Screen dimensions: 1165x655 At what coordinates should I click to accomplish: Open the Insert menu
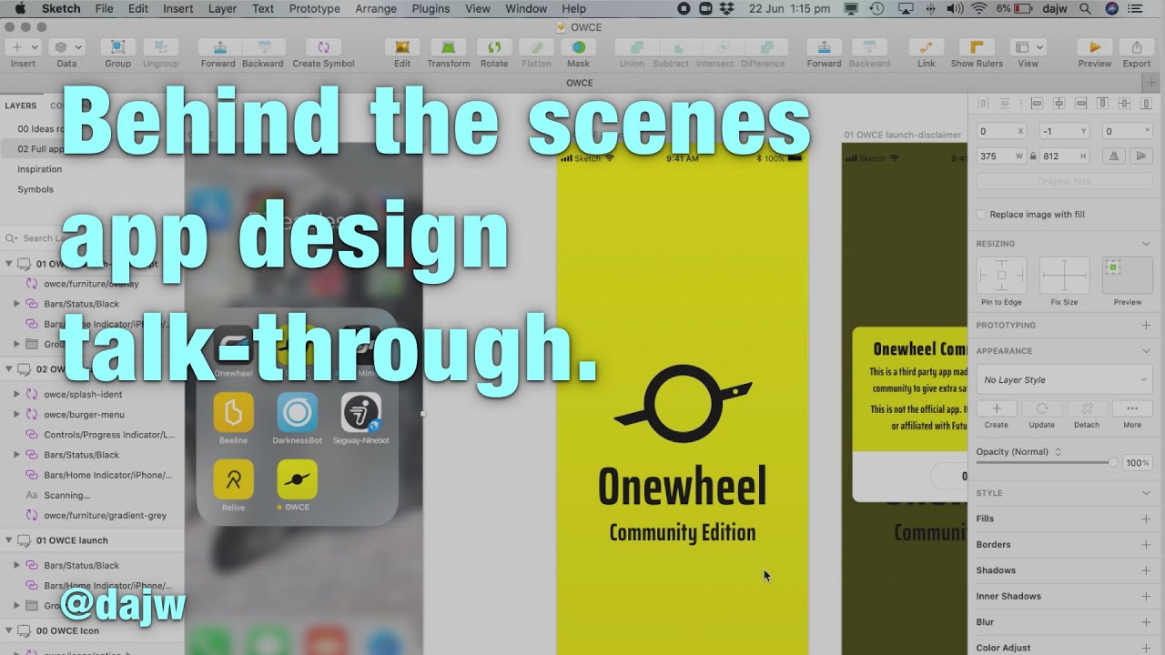coord(178,8)
